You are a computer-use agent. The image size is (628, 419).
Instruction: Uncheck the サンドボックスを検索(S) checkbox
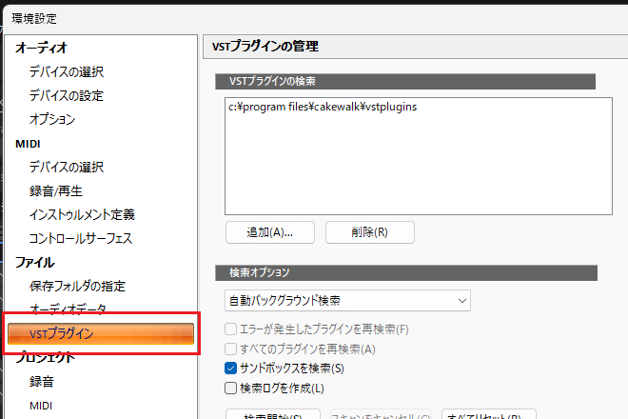229,368
